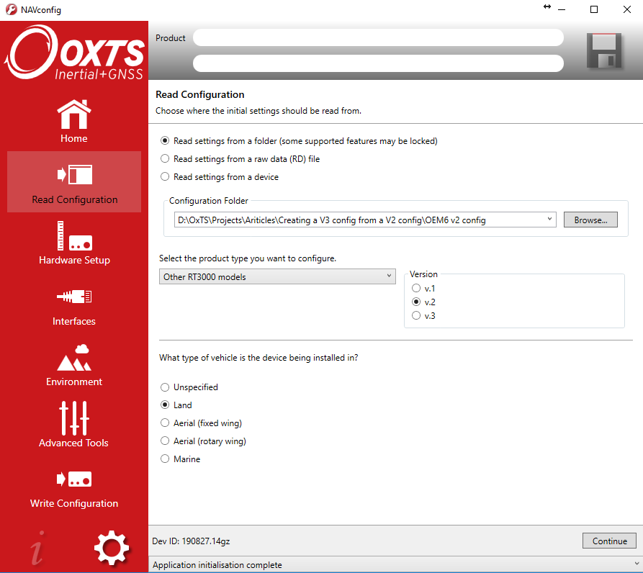643x573 pixels.
Task: Open Read Configuration menu label
Action: click(x=75, y=199)
